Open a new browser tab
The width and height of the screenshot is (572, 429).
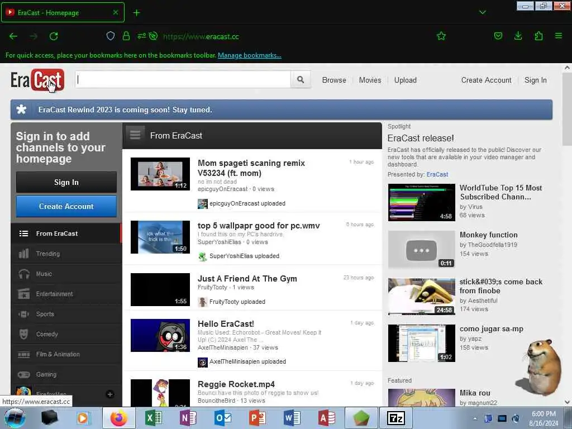(136, 13)
